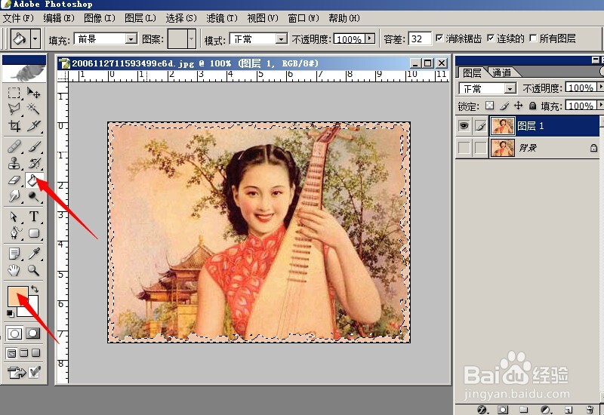Image resolution: width=604 pixels, height=415 pixels.
Task: Switch to Standard editing mode
Action: (x=14, y=333)
